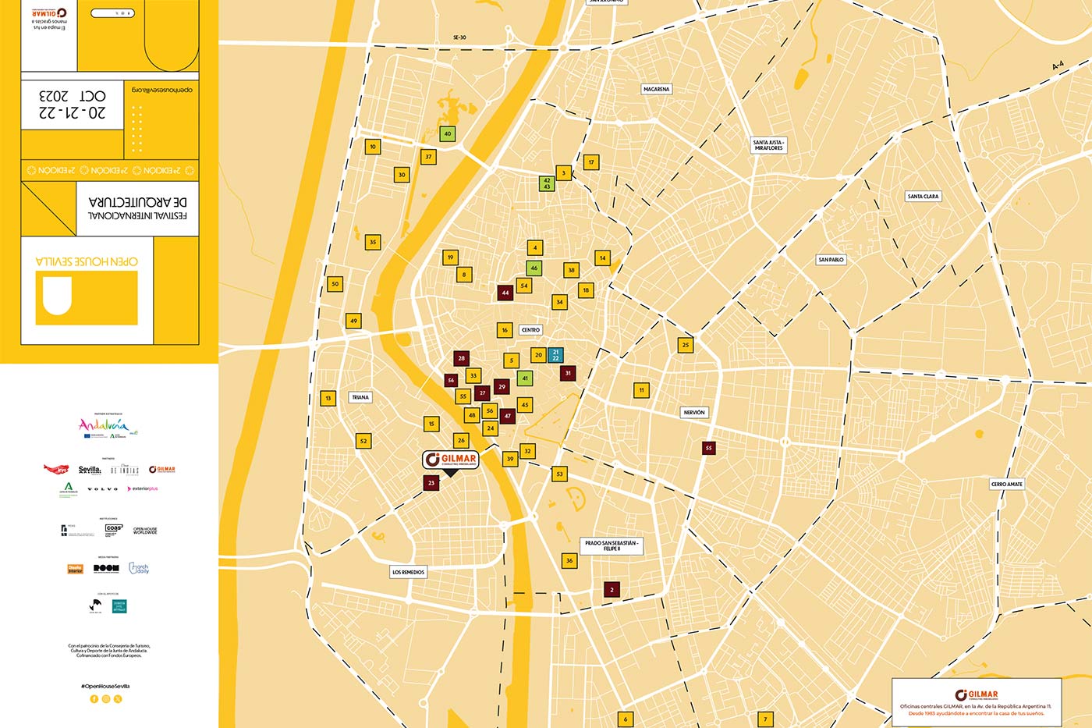This screenshot has height=728, width=1092.
Task: Click the CENTRO district label
Action: click(x=530, y=330)
